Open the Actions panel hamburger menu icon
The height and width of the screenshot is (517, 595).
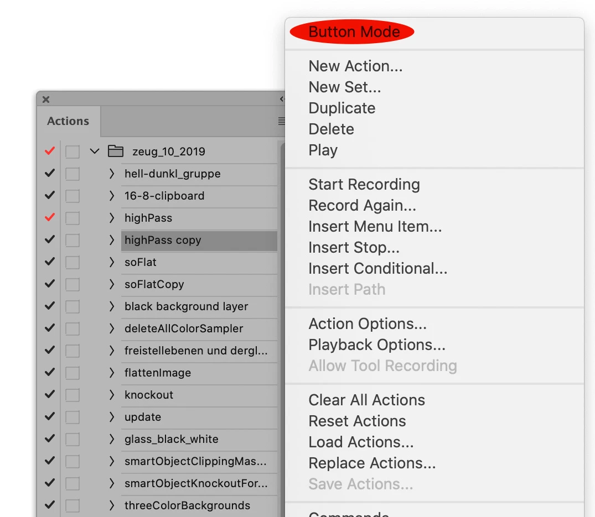281,121
